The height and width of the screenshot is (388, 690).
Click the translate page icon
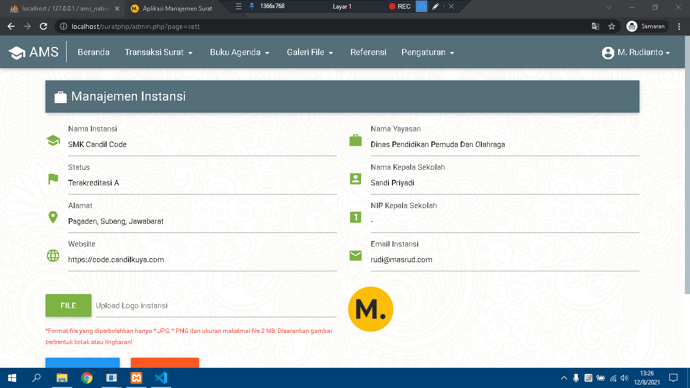pos(596,26)
